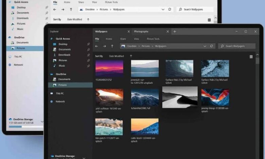Click the forward arrow in dark window
This screenshot has height=159, width=265.
click(105, 46)
